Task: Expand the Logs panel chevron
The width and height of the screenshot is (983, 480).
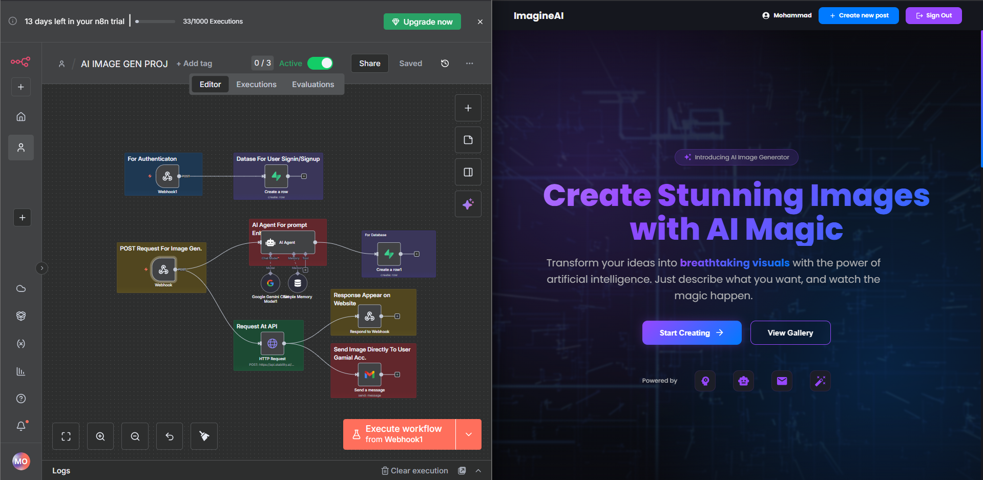Action: 478,471
